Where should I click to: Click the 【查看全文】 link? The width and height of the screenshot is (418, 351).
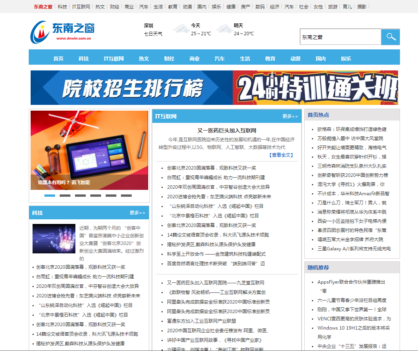point(282,155)
